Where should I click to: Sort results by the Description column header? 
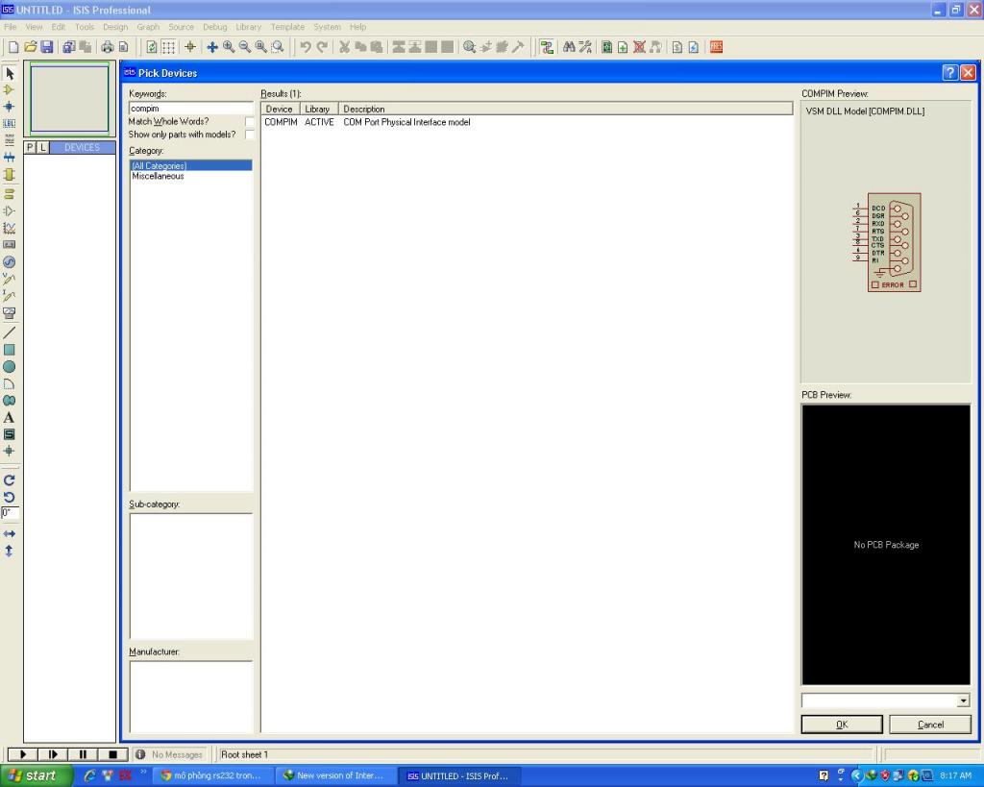(x=565, y=109)
